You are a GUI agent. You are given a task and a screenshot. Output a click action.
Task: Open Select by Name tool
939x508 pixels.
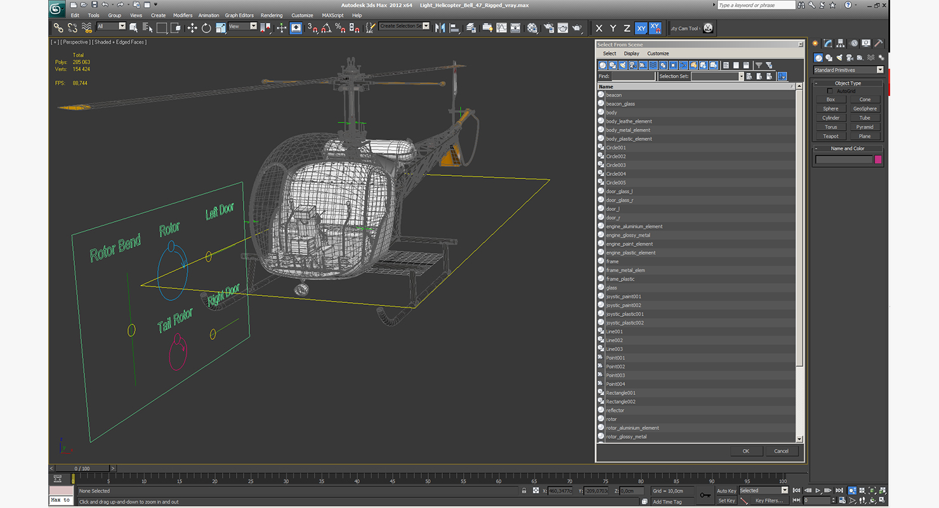(x=147, y=28)
